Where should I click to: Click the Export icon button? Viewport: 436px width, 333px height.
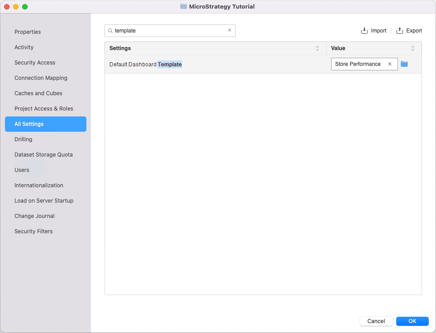coord(399,31)
